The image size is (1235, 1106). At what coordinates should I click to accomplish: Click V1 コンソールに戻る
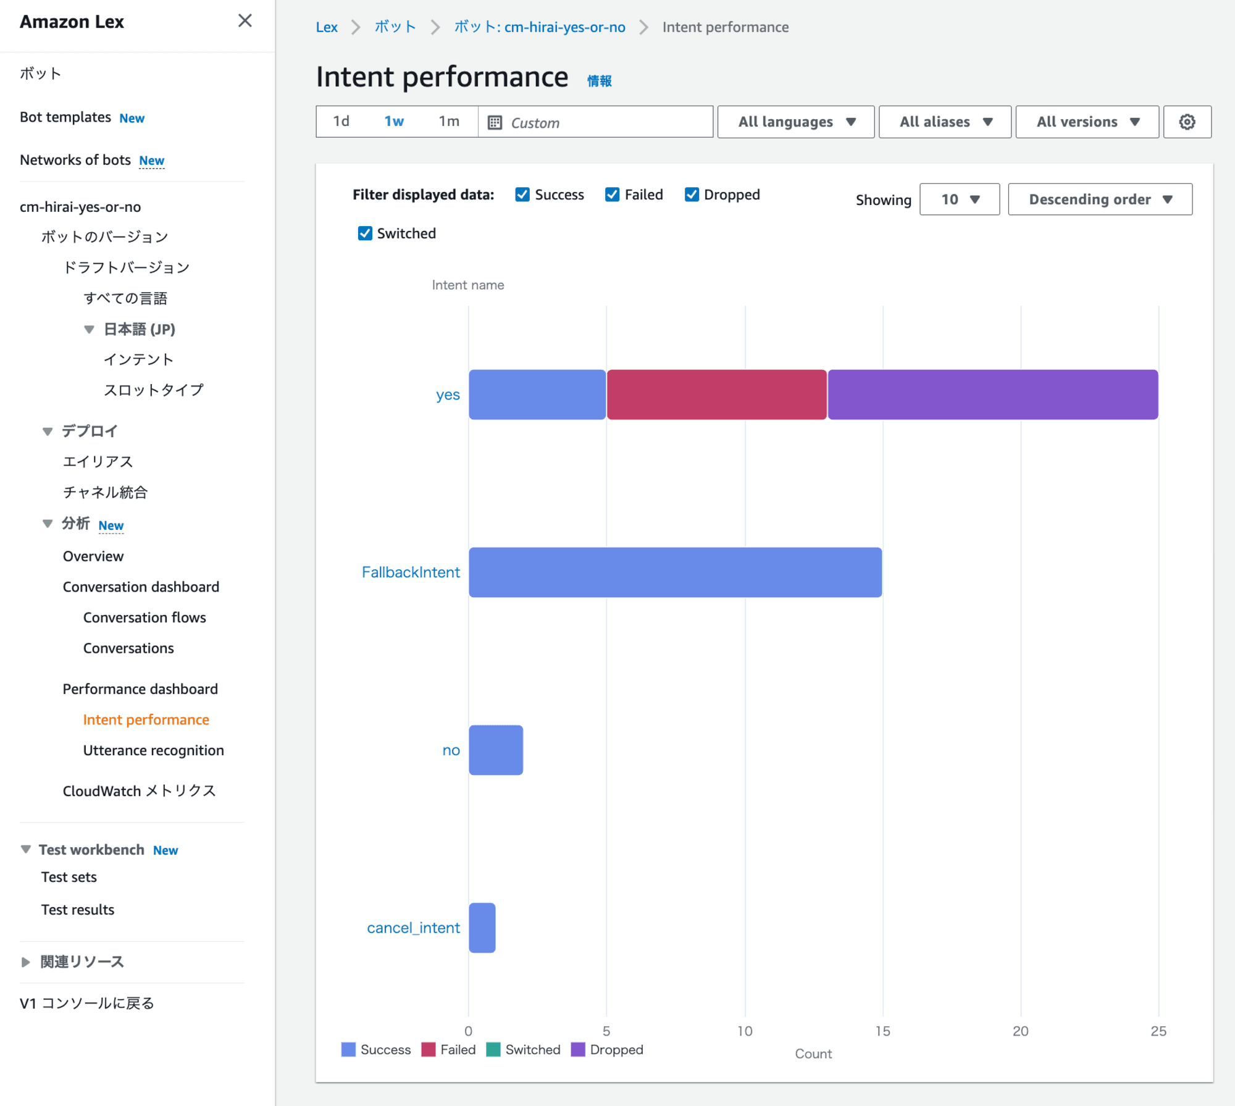point(87,1003)
